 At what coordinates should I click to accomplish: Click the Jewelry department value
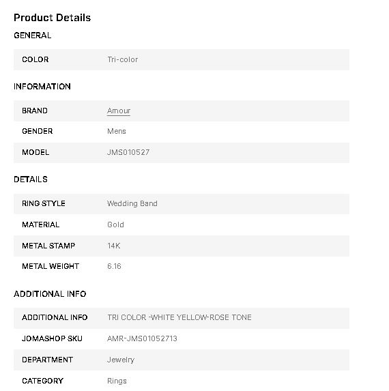(121, 360)
